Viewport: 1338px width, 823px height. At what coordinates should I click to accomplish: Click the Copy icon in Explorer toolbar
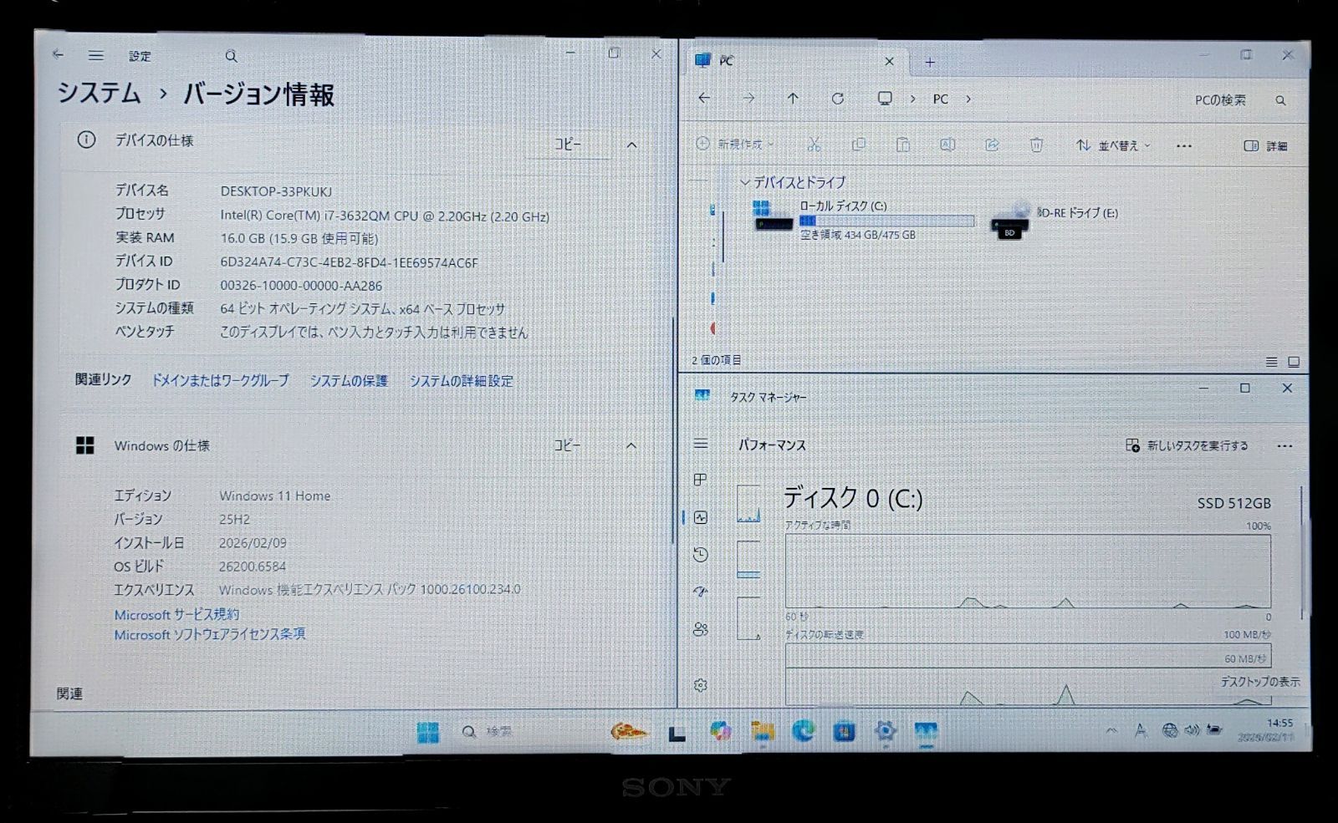pos(858,145)
